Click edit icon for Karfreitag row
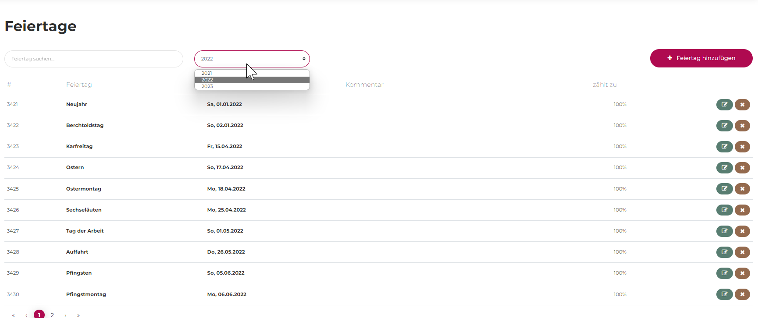The height and width of the screenshot is (318, 758). click(724, 147)
